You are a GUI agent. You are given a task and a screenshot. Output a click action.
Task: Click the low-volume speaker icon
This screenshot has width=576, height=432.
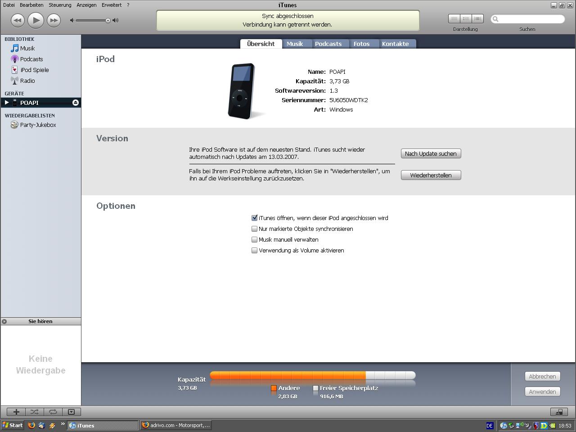pyautogui.click(x=72, y=20)
